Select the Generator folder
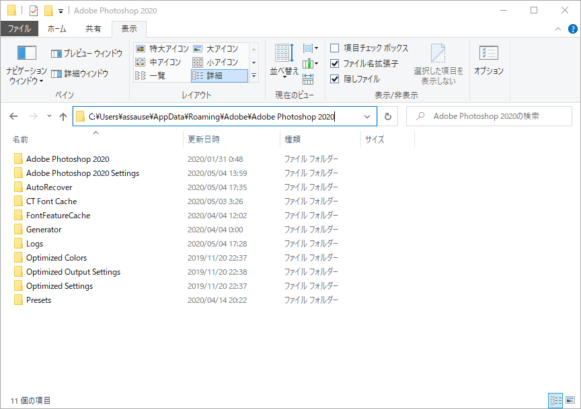Image resolution: width=581 pixels, height=409 pixels. (x=38, y=230)
